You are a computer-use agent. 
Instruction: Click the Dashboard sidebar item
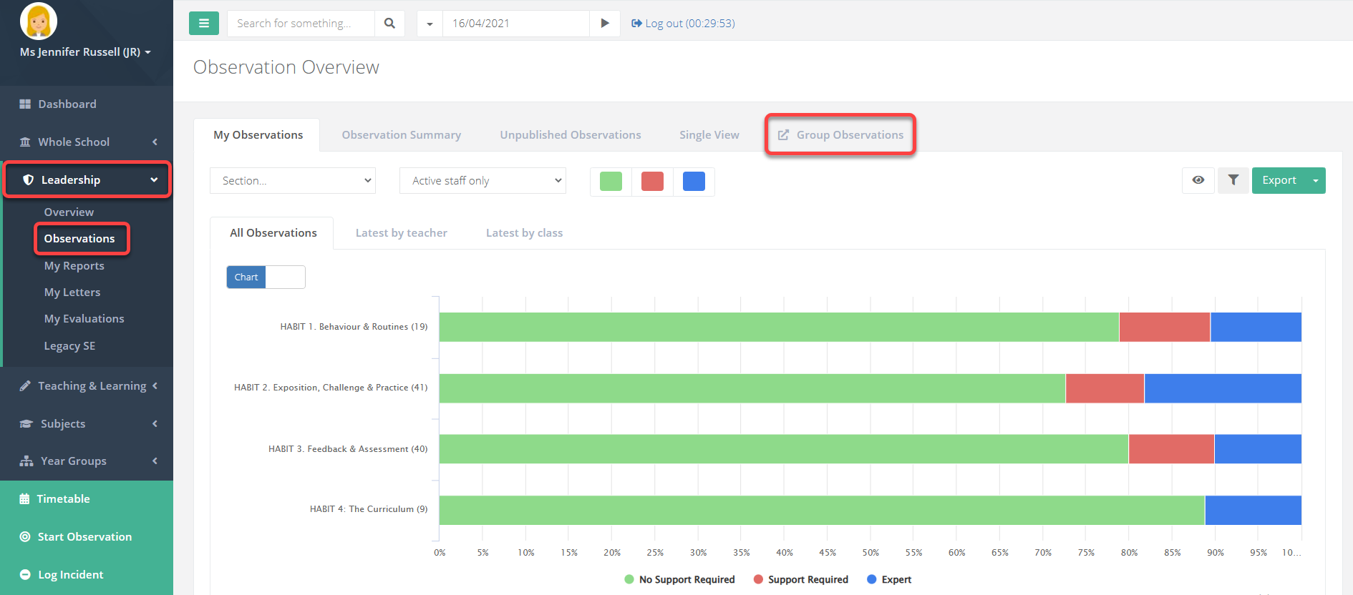[x=87, y=104]
